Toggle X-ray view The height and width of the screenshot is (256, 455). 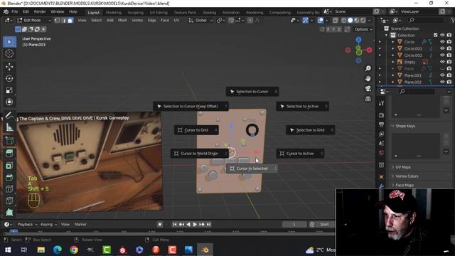[335, 21]
